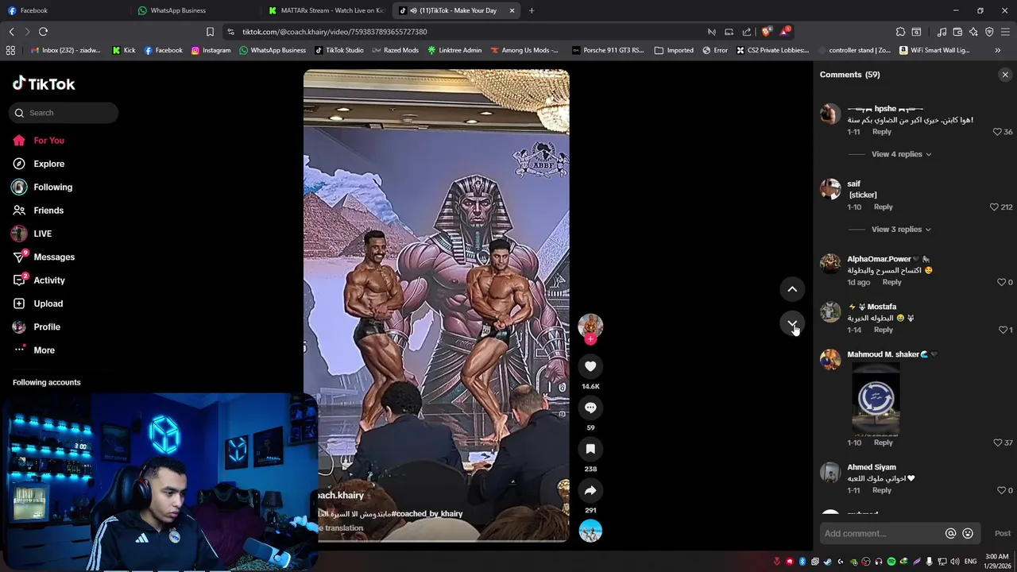
Task: Go back in browser history
Action: pos(11,32)
